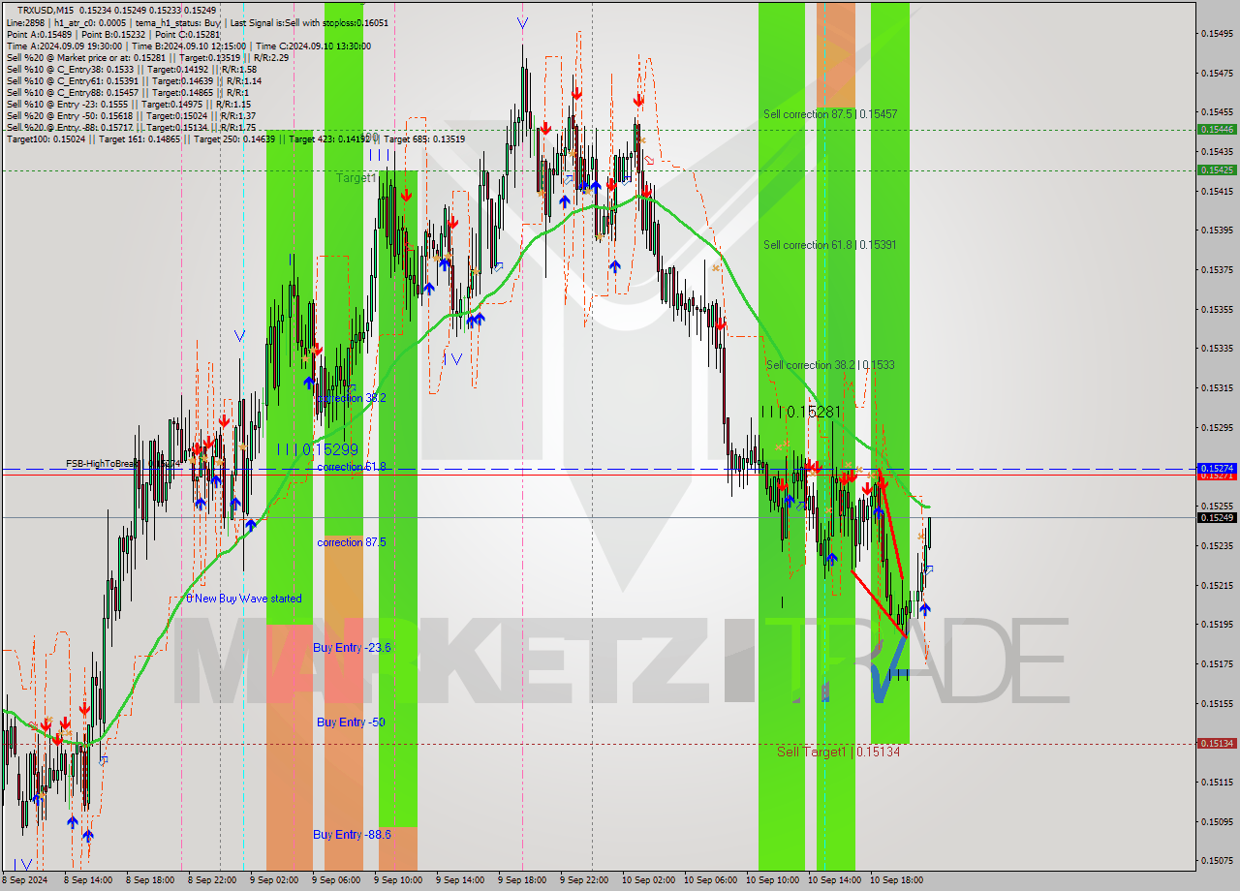The width and height of the screenshot is (1240, 891).
Task: Select the 'Sell correction 38.2 | 0.1533' label
Action: click(x=830, y=365)
